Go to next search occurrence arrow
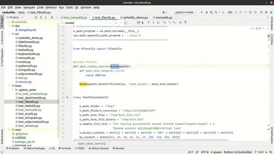Image resolution: width=274 pixels, height=154 pixels. (153, 22)
